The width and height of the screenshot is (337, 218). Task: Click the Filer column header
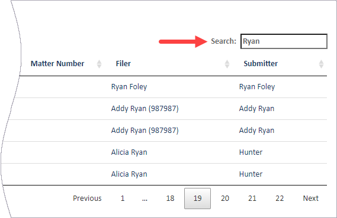coord(123,64)
